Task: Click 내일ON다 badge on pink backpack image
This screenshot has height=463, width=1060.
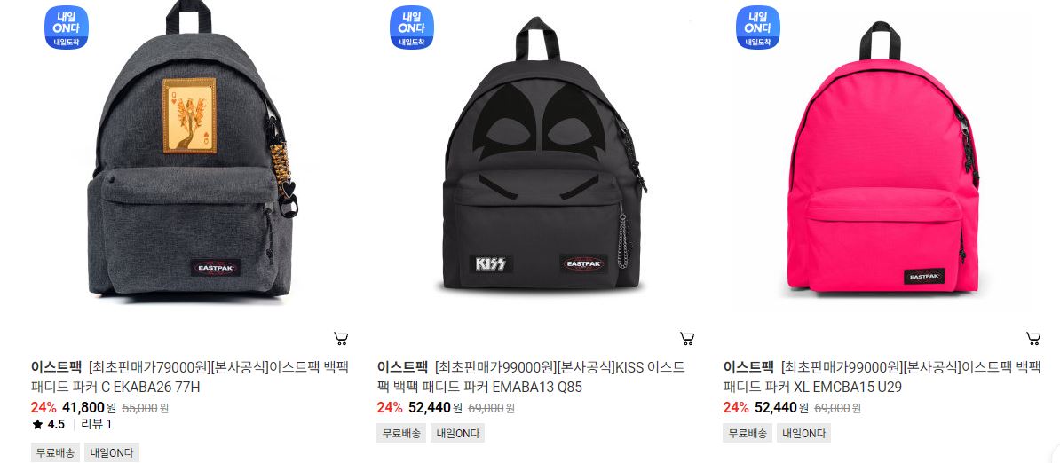Action: click(758, 27)
